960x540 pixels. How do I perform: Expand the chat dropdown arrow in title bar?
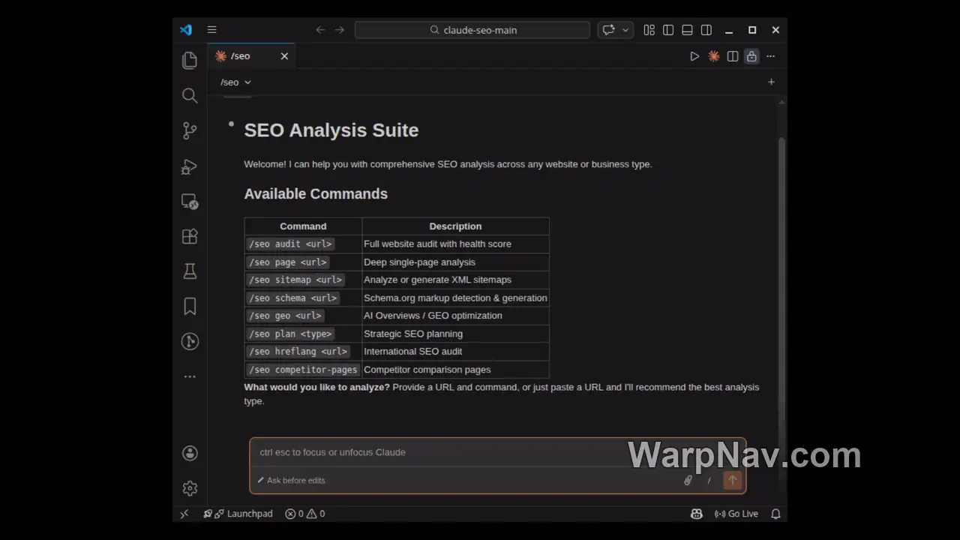[x=625, y=30]
